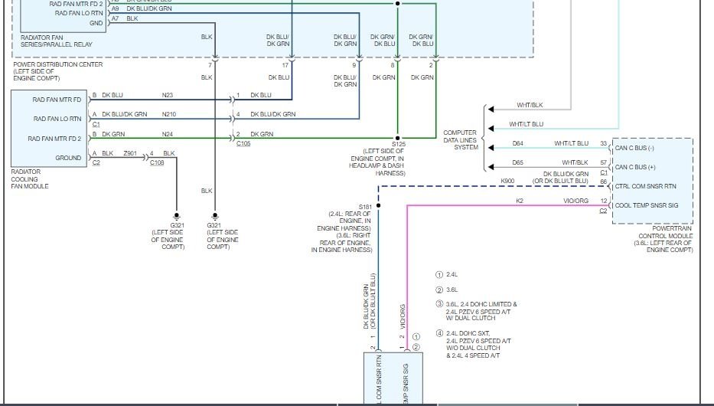Viewport: 714px width, 406px height.
Task: Click PCM pin number 12
Action: 603,201
